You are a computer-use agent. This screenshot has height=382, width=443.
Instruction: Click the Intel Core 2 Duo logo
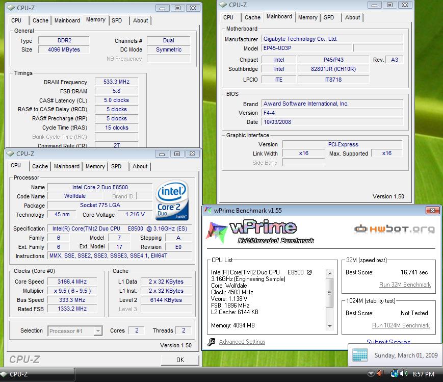click(x=172, y=200)
